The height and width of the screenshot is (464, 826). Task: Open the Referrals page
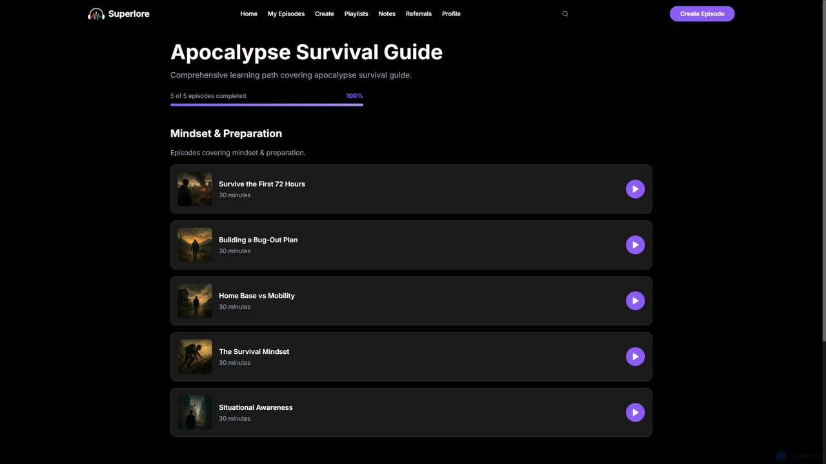pos(419,14)
